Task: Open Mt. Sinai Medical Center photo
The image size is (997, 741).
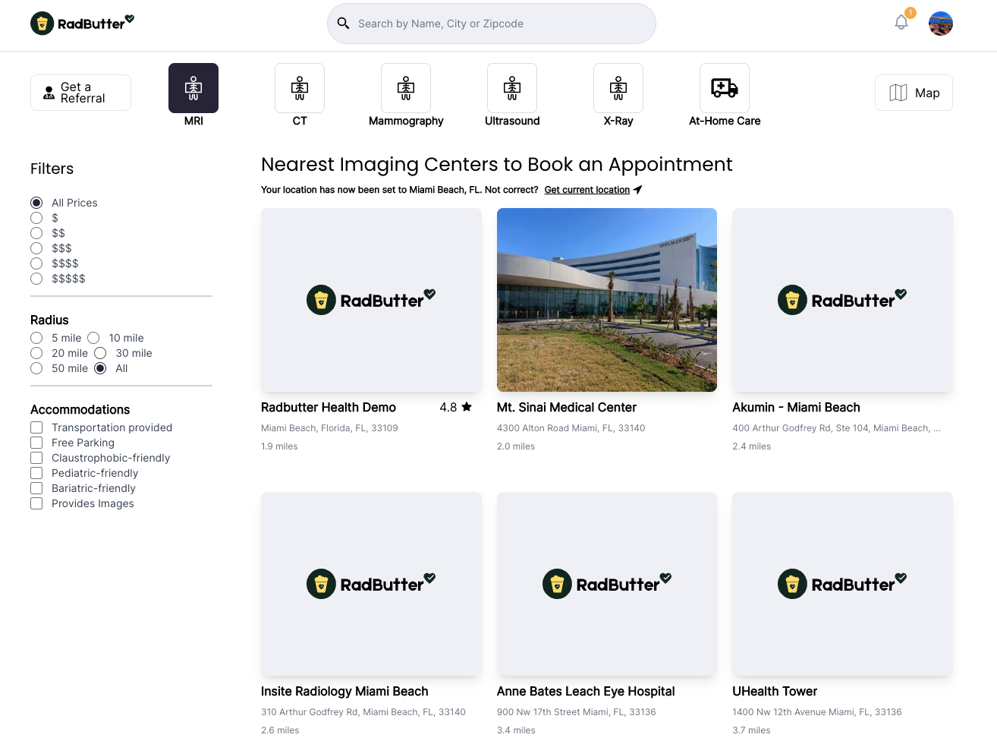Action: (x=607, y=300)
